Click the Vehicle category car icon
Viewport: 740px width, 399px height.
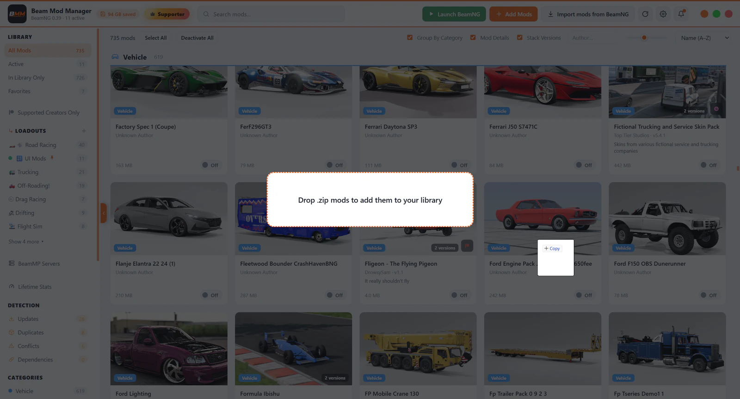click(115, 57)
